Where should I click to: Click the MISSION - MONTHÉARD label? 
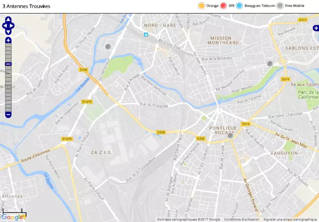pos(223,40)
